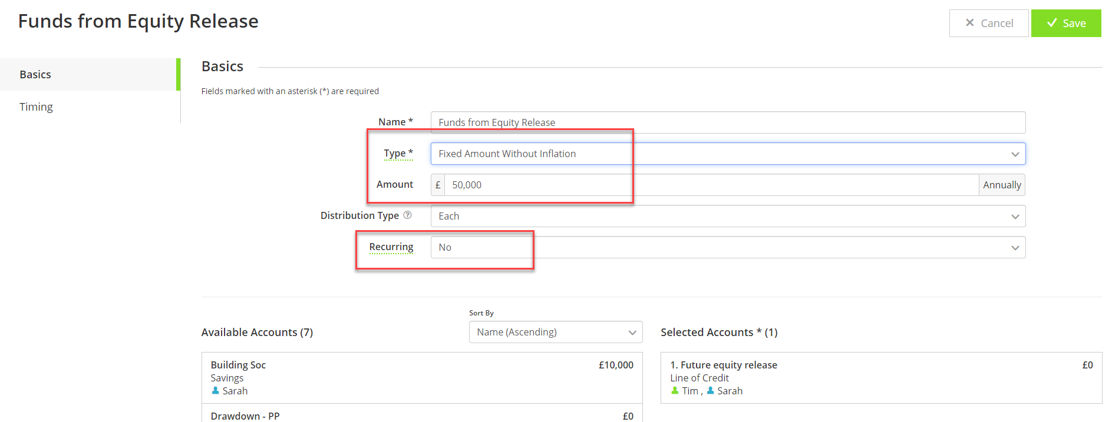Click the Type field label
The width and height of the screenshot is (1112, 422).
(x=398, y=153)
